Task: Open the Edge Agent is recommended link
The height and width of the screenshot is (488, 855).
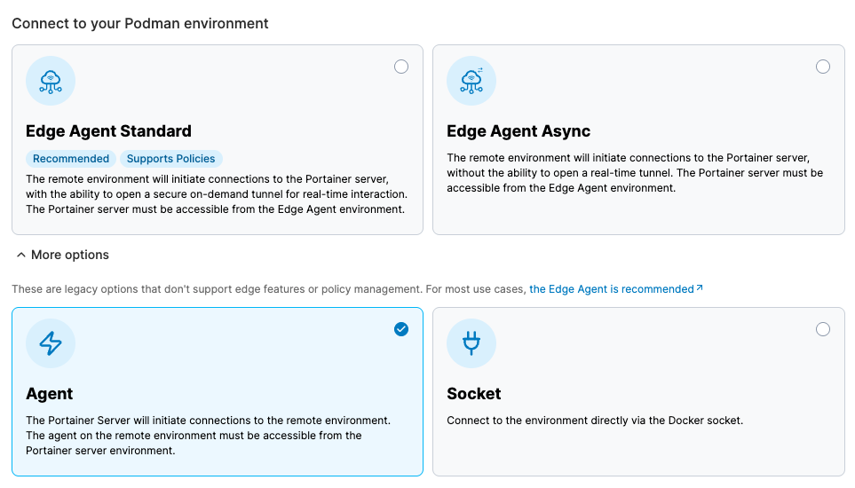Action: tap(611, 289)
